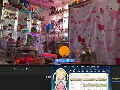Click the webcam room preview
This screenshot has height=90, width=120.
click(60, 32)
